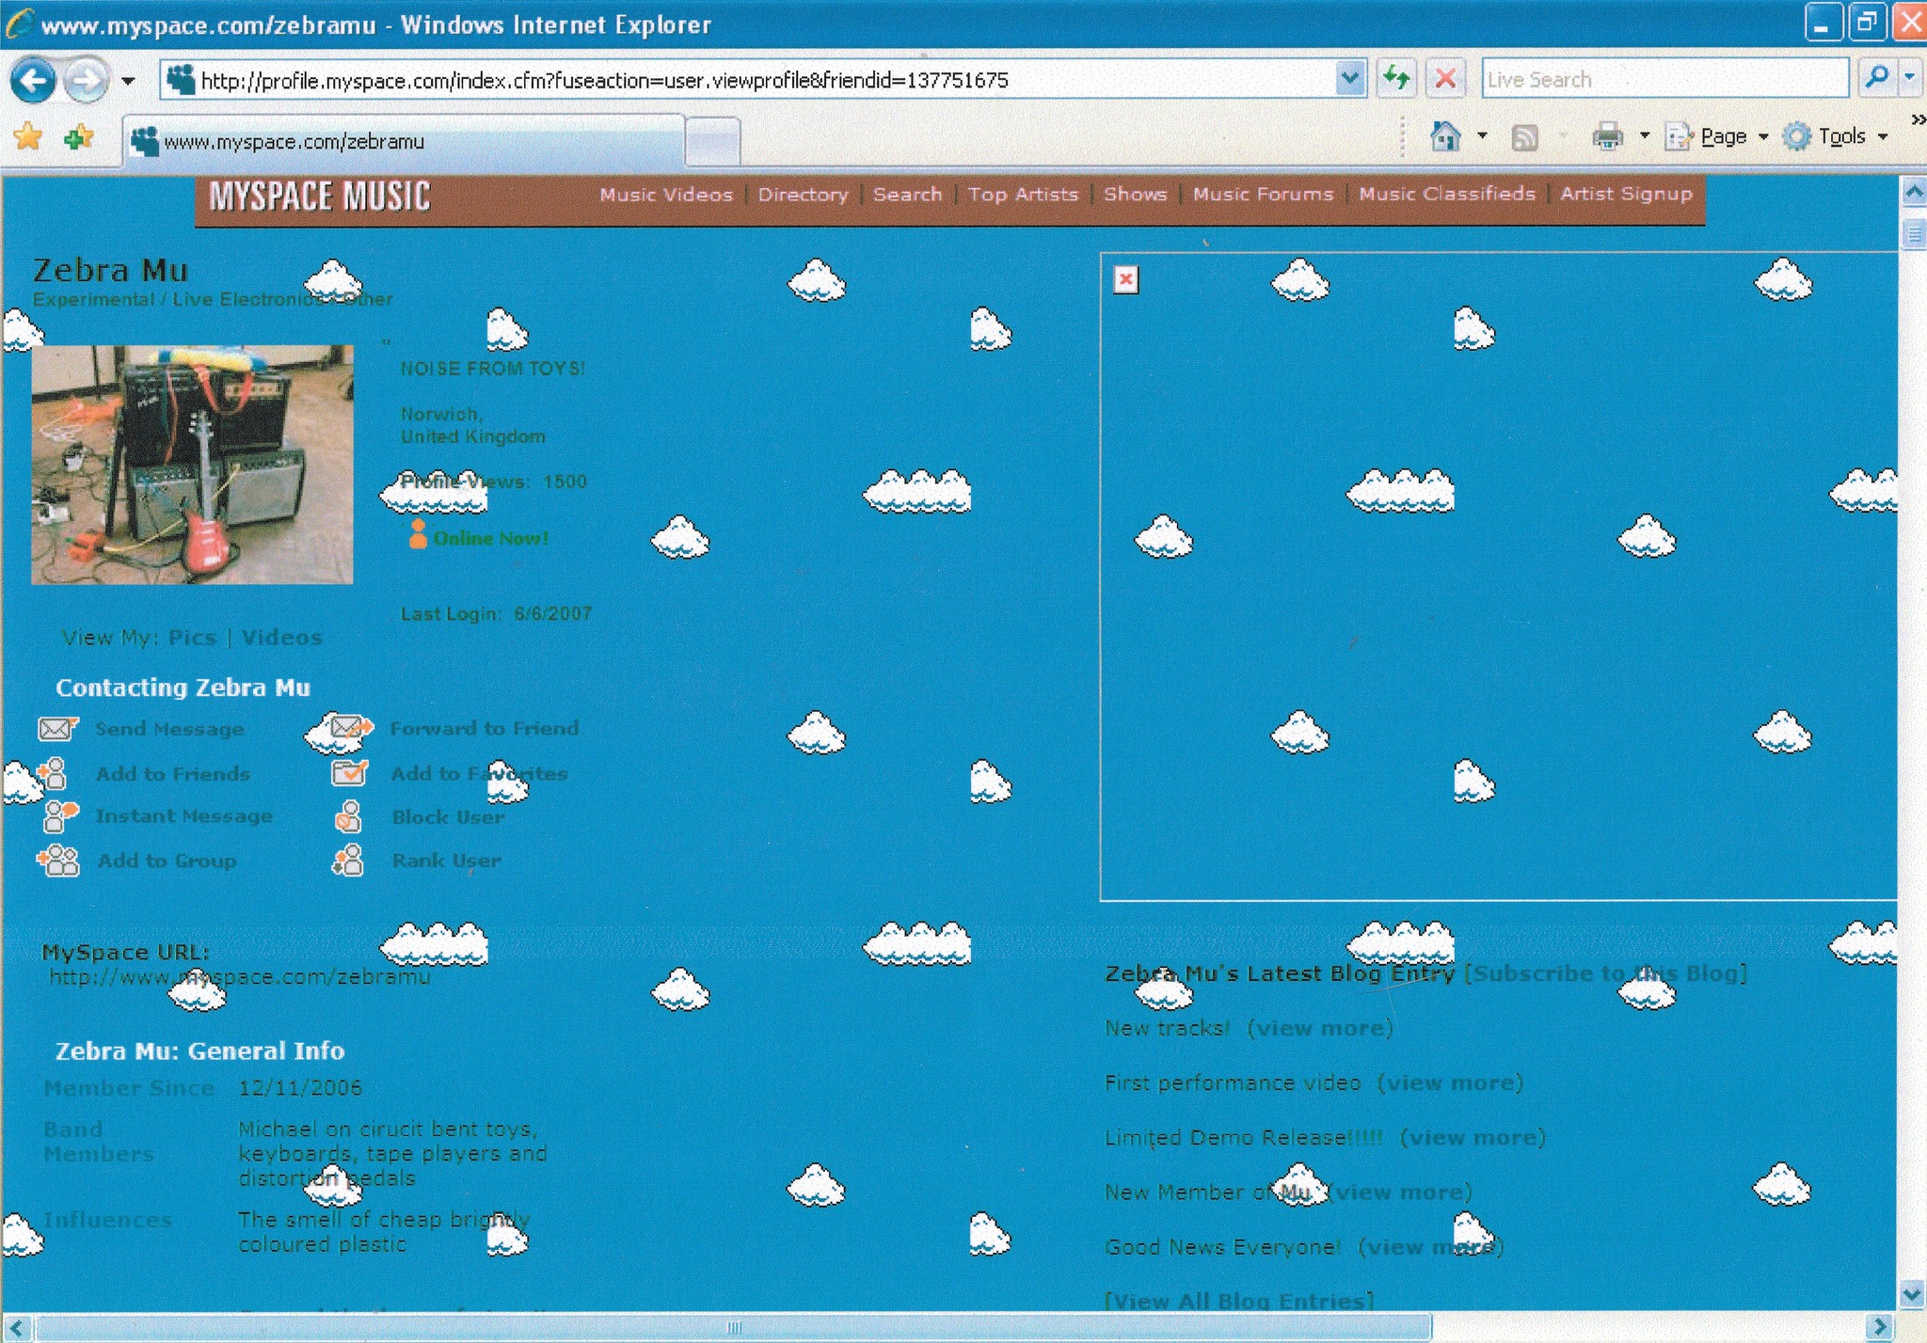Click the Add to Friends icon
The image size is (1927, 1343).
click(53, 773)
